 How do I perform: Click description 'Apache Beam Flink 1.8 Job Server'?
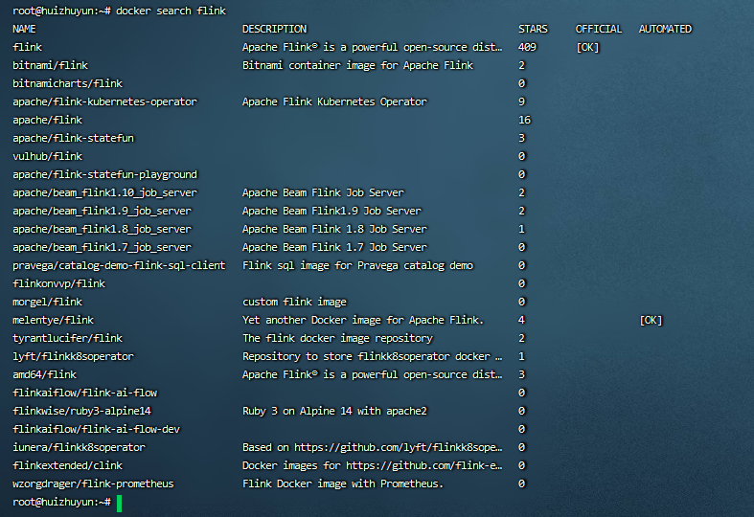(334, 229)
